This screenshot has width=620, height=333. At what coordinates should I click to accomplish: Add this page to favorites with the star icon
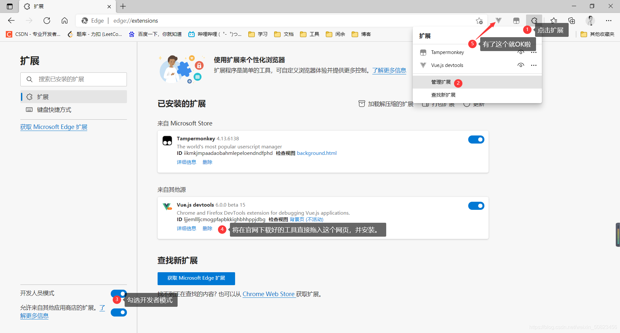[x=479, y=21]
